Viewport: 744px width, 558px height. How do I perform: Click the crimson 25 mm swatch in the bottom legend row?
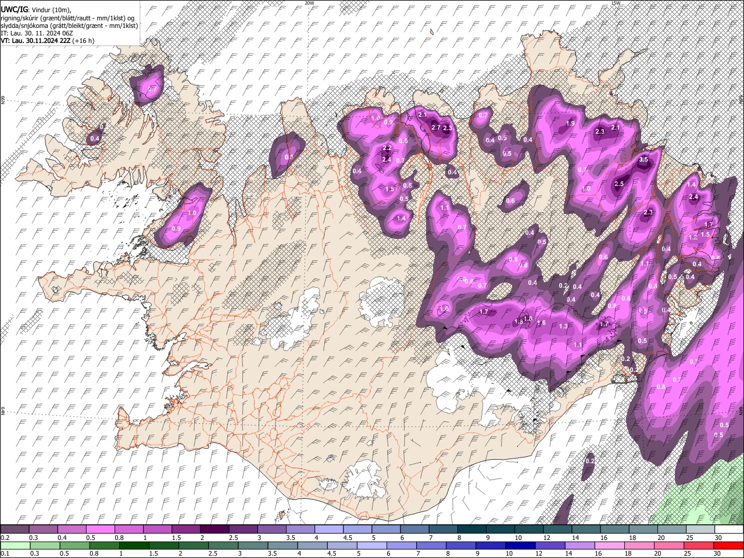coord(698,545)
